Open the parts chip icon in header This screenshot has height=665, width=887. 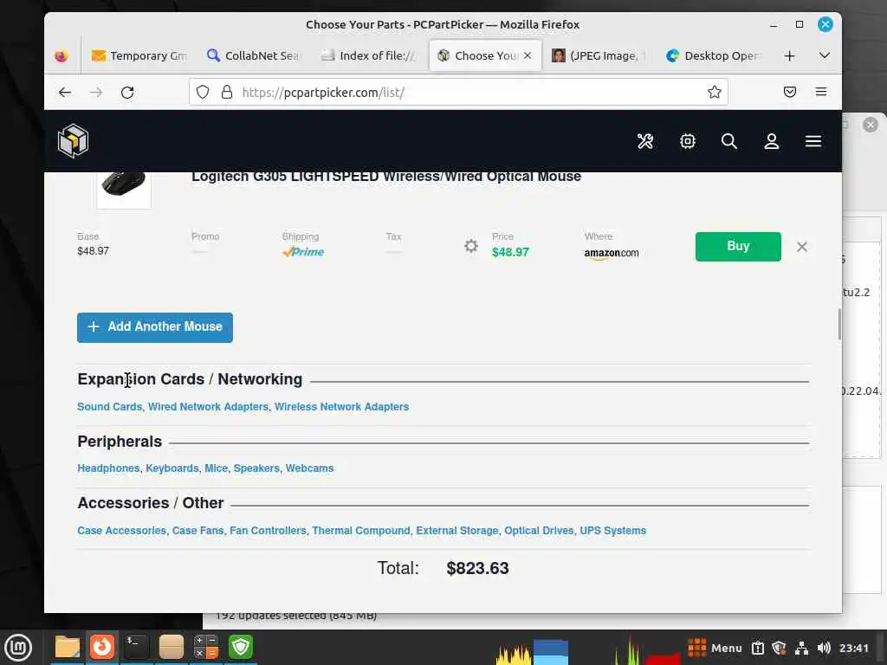coord(687,141)
